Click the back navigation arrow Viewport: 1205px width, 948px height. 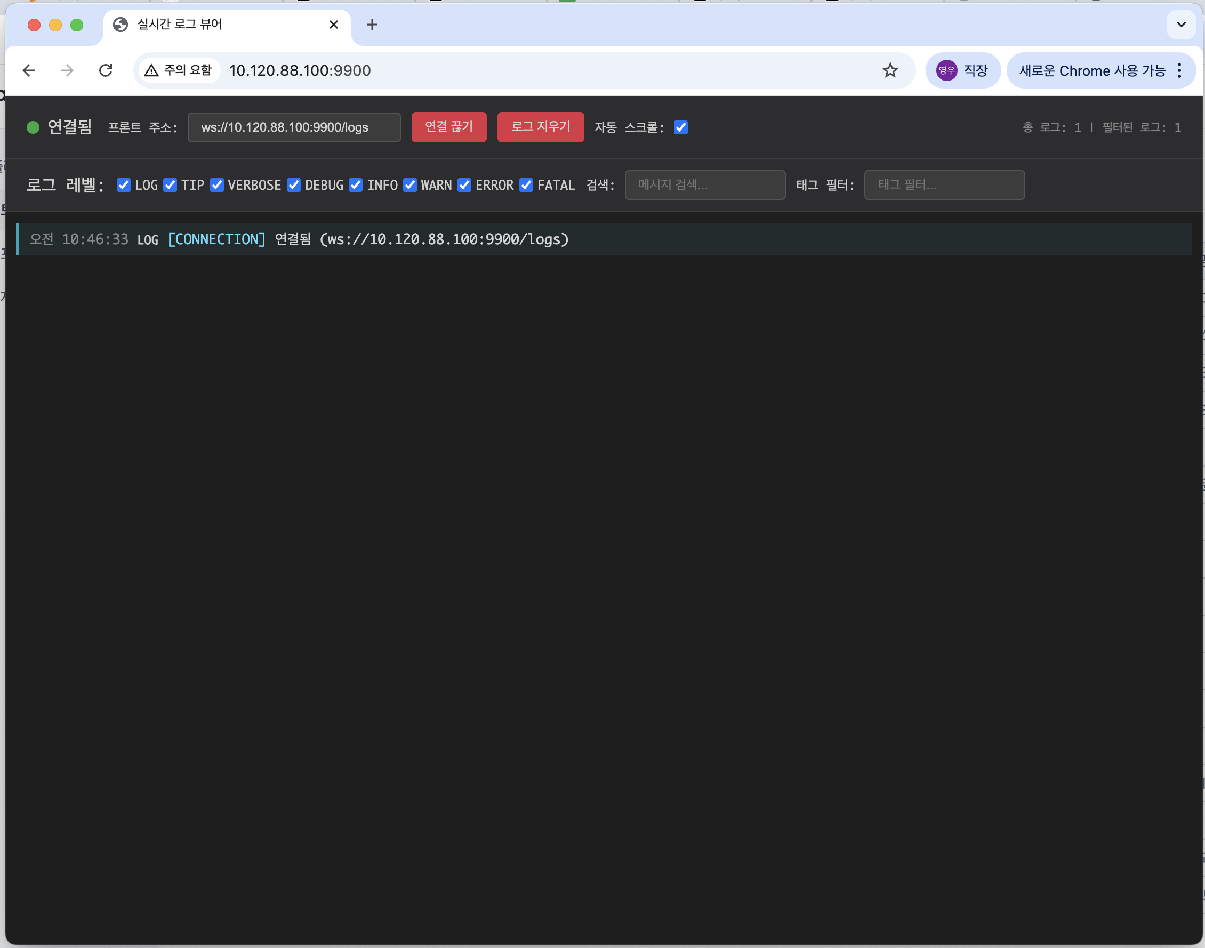[29, 70]
